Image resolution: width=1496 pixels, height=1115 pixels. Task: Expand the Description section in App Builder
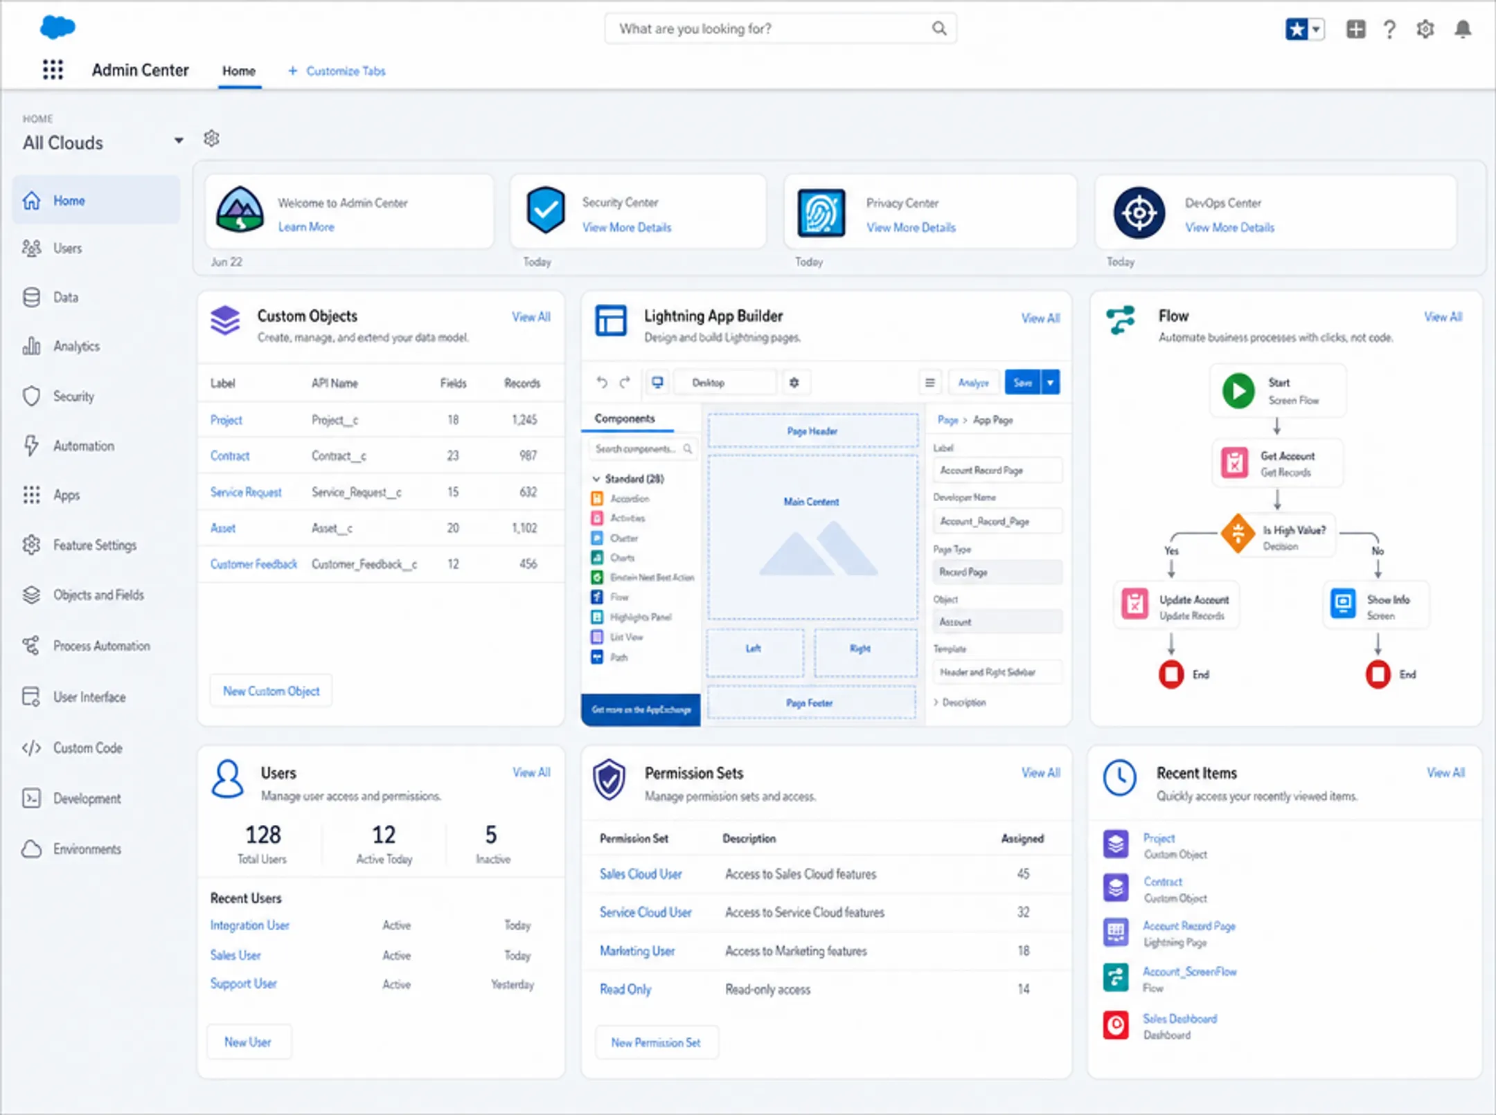coord(959,702)
